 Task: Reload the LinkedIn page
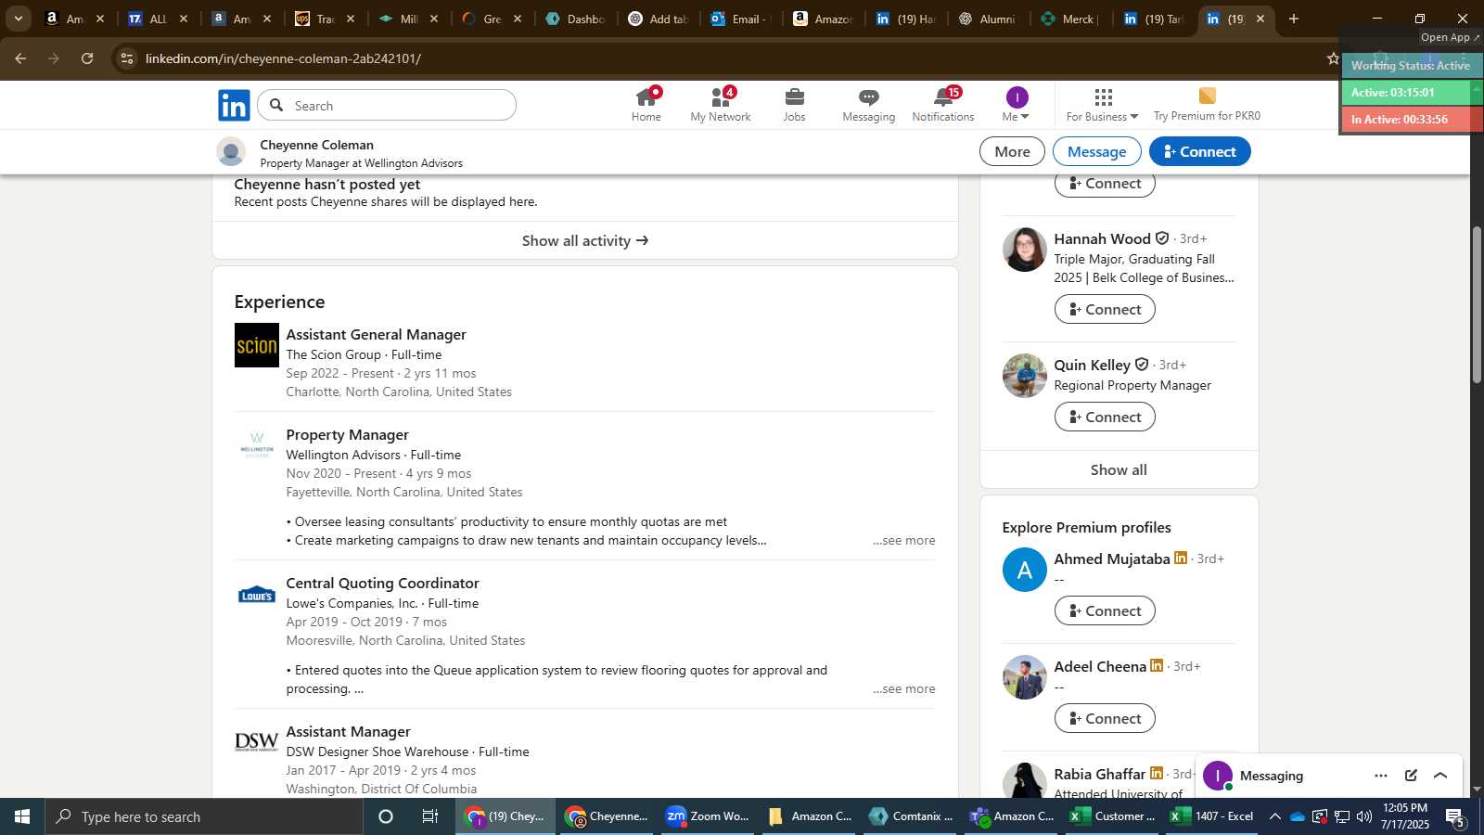click(x=87, y=58)
